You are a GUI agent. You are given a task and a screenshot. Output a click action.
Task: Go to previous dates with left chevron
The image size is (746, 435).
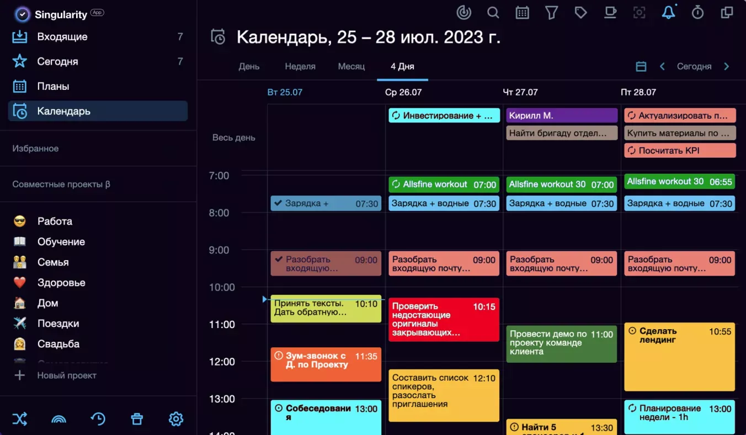click(662, 66)
